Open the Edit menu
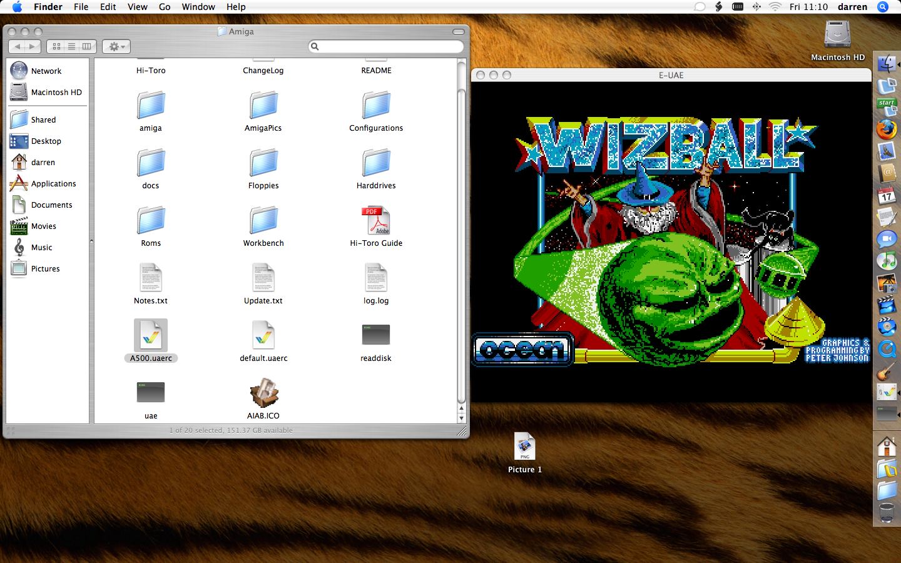The height and width of the screenshot is (563, 901). pos(108,7)
